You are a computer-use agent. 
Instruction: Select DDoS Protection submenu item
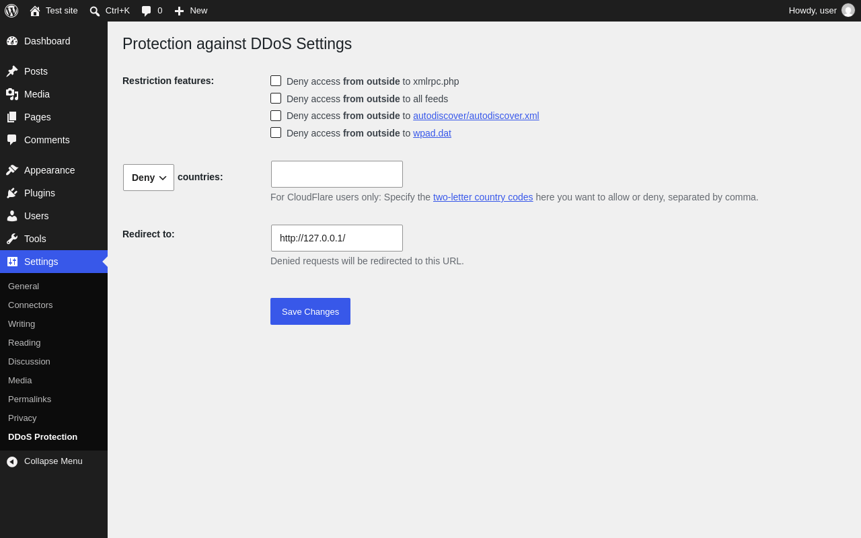click(x=42, y=436)
